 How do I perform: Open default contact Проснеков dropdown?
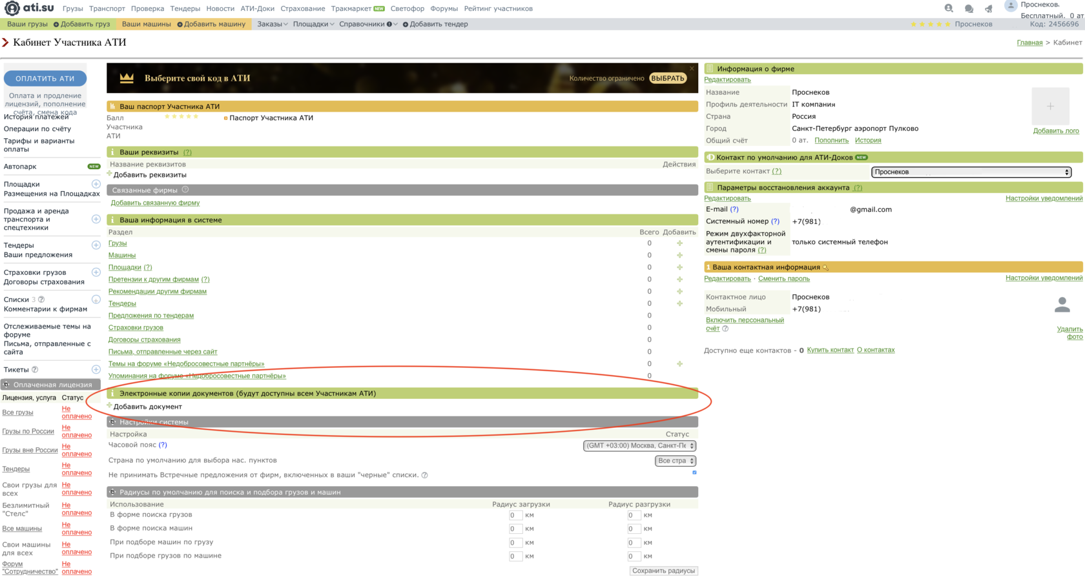click(x=971, y=172)
